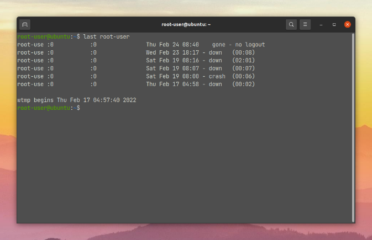Click the 'last root-user' command text
This screenshot has height=240, width=372.
(x=106, y=37)
